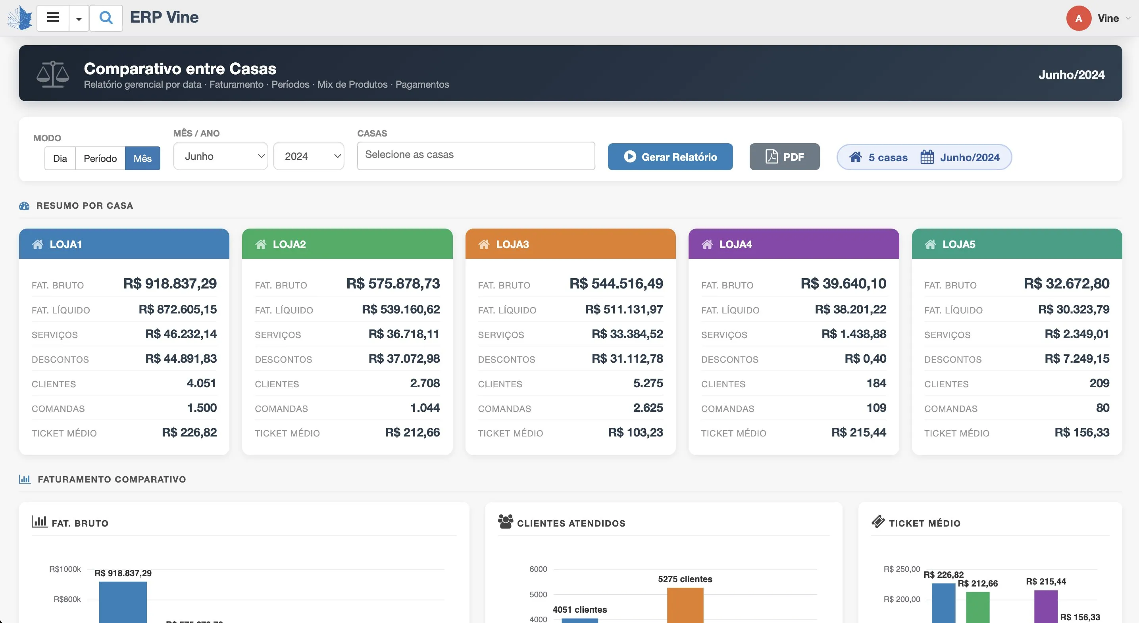The image size is (1139, 623).
Task: Click LOJA2 serviços value R$ 36.718,11
Action: tap(404, 334)
